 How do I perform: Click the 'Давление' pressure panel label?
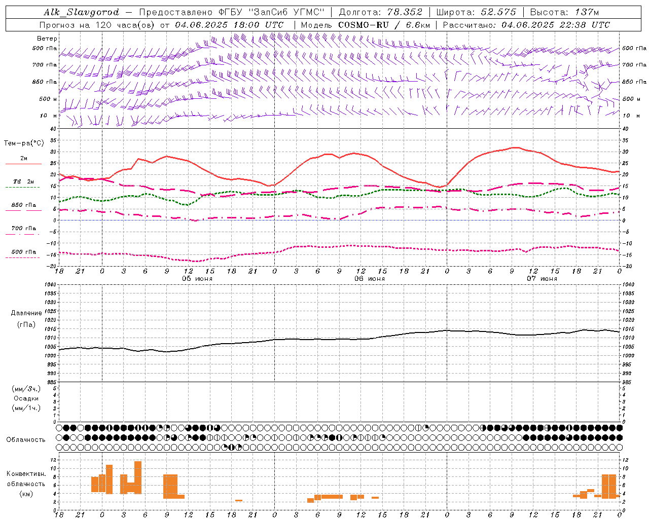(x=26, y=313)
